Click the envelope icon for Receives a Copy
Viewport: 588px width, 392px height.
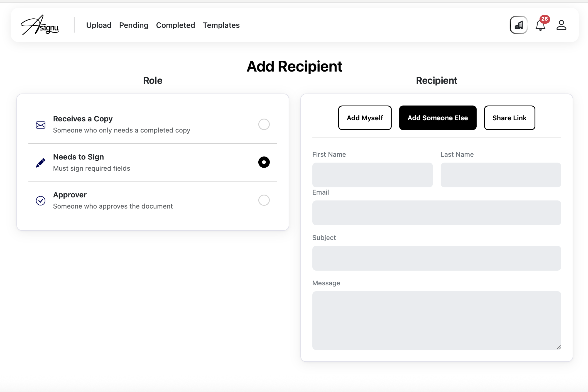click(41, 125)
